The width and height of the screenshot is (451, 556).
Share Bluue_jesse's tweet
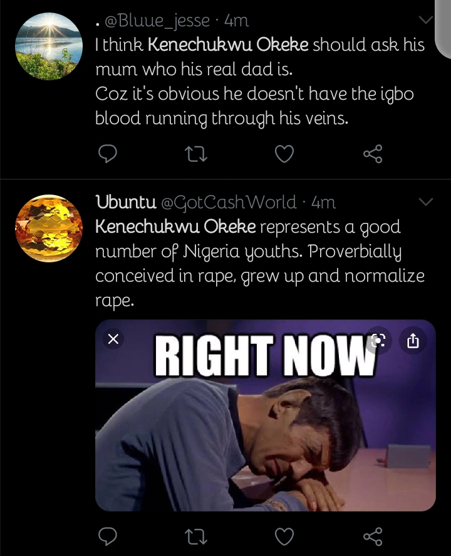[372, 153]
